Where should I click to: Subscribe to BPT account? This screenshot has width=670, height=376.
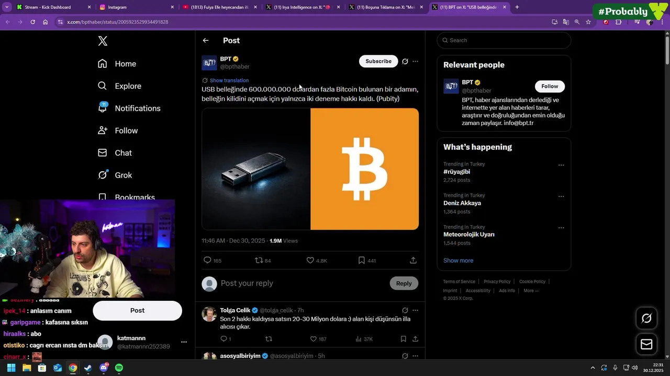tap(378, 61)
